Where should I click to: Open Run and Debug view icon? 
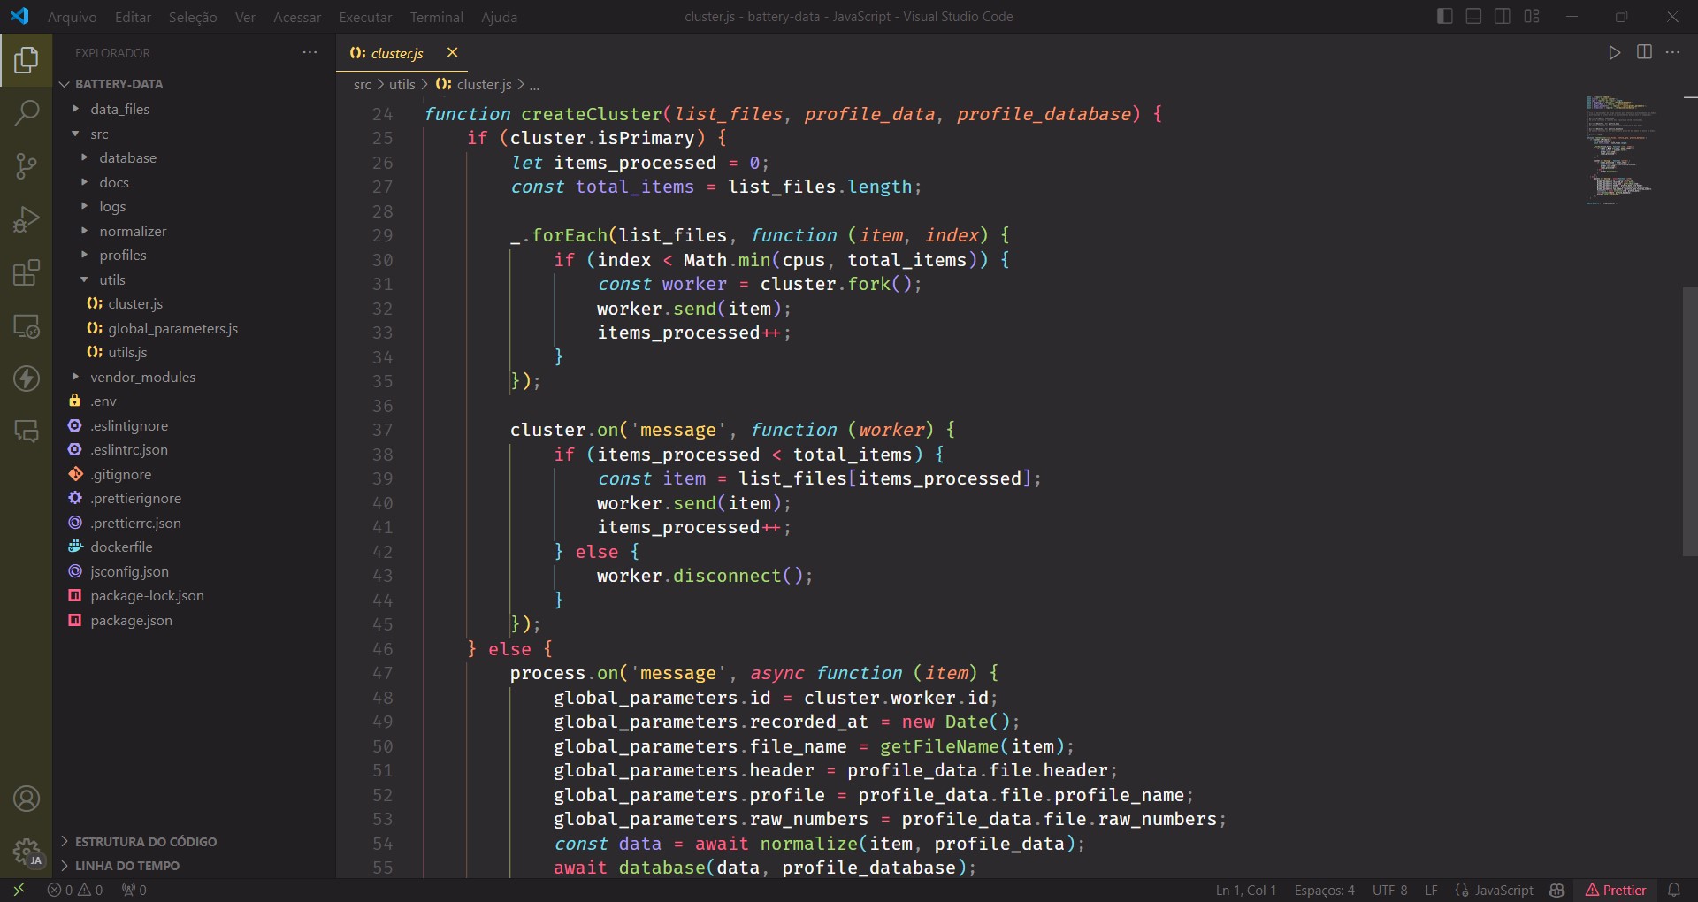click(27, 219)
